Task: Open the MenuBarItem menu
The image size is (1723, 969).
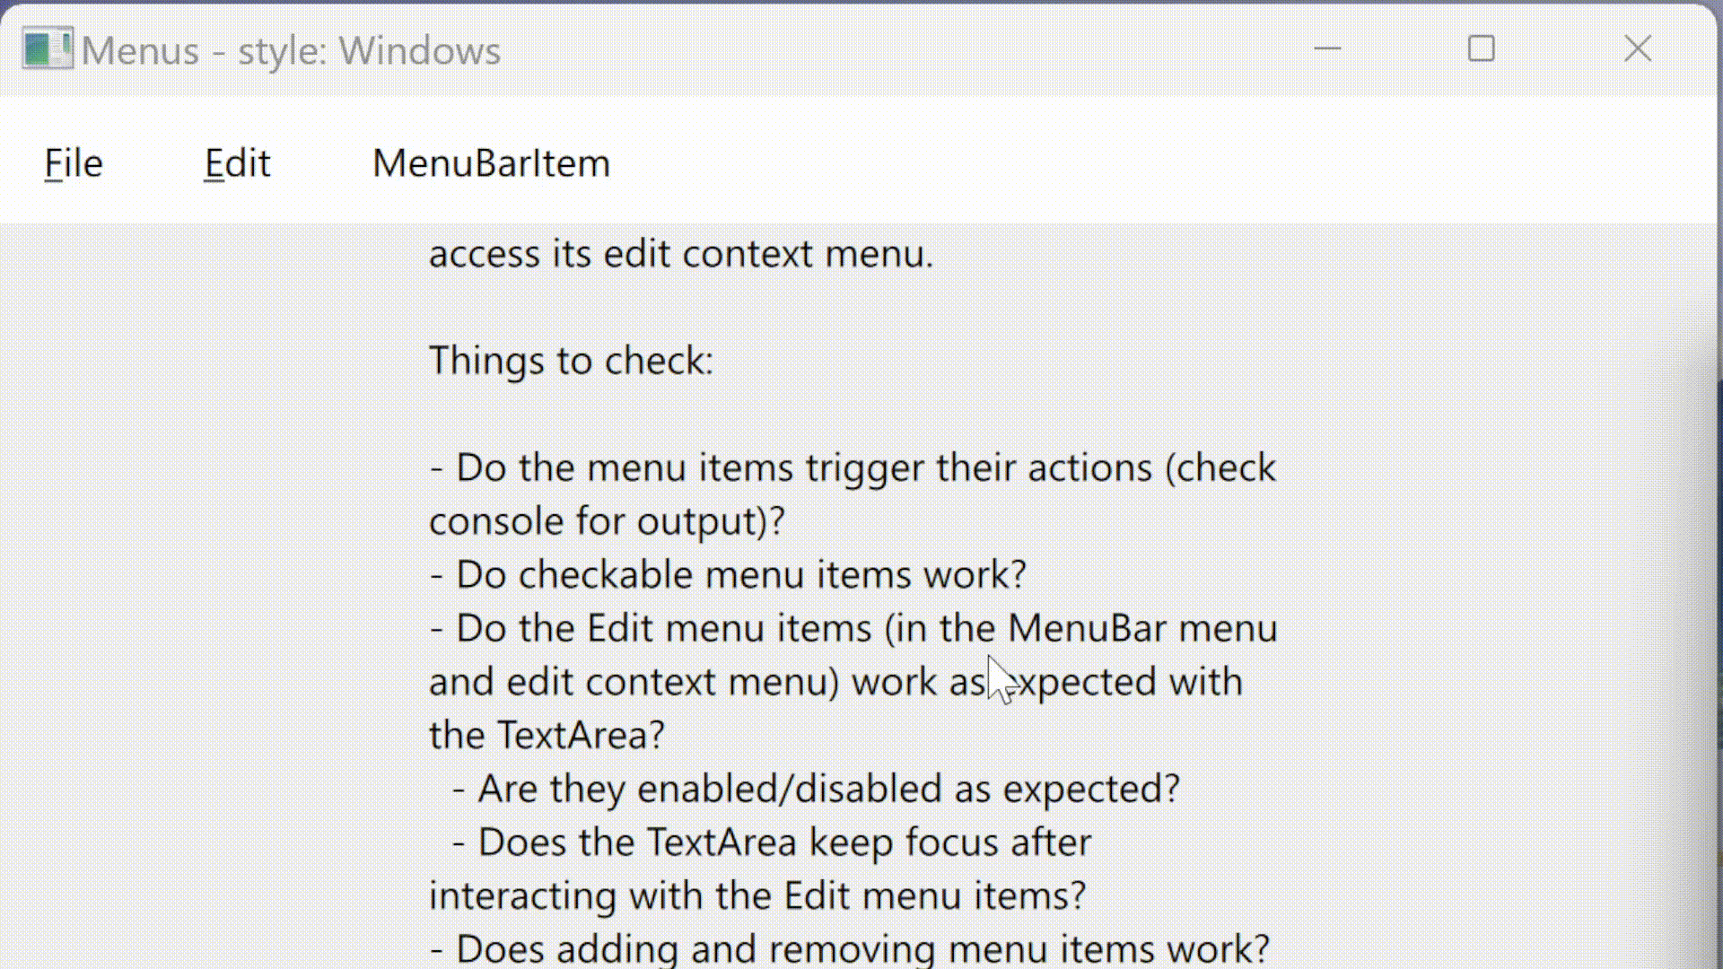Action: coord(491,163)
